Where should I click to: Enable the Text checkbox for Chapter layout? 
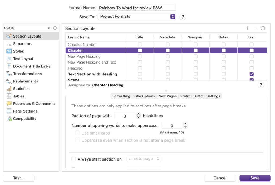click(251, 50)
